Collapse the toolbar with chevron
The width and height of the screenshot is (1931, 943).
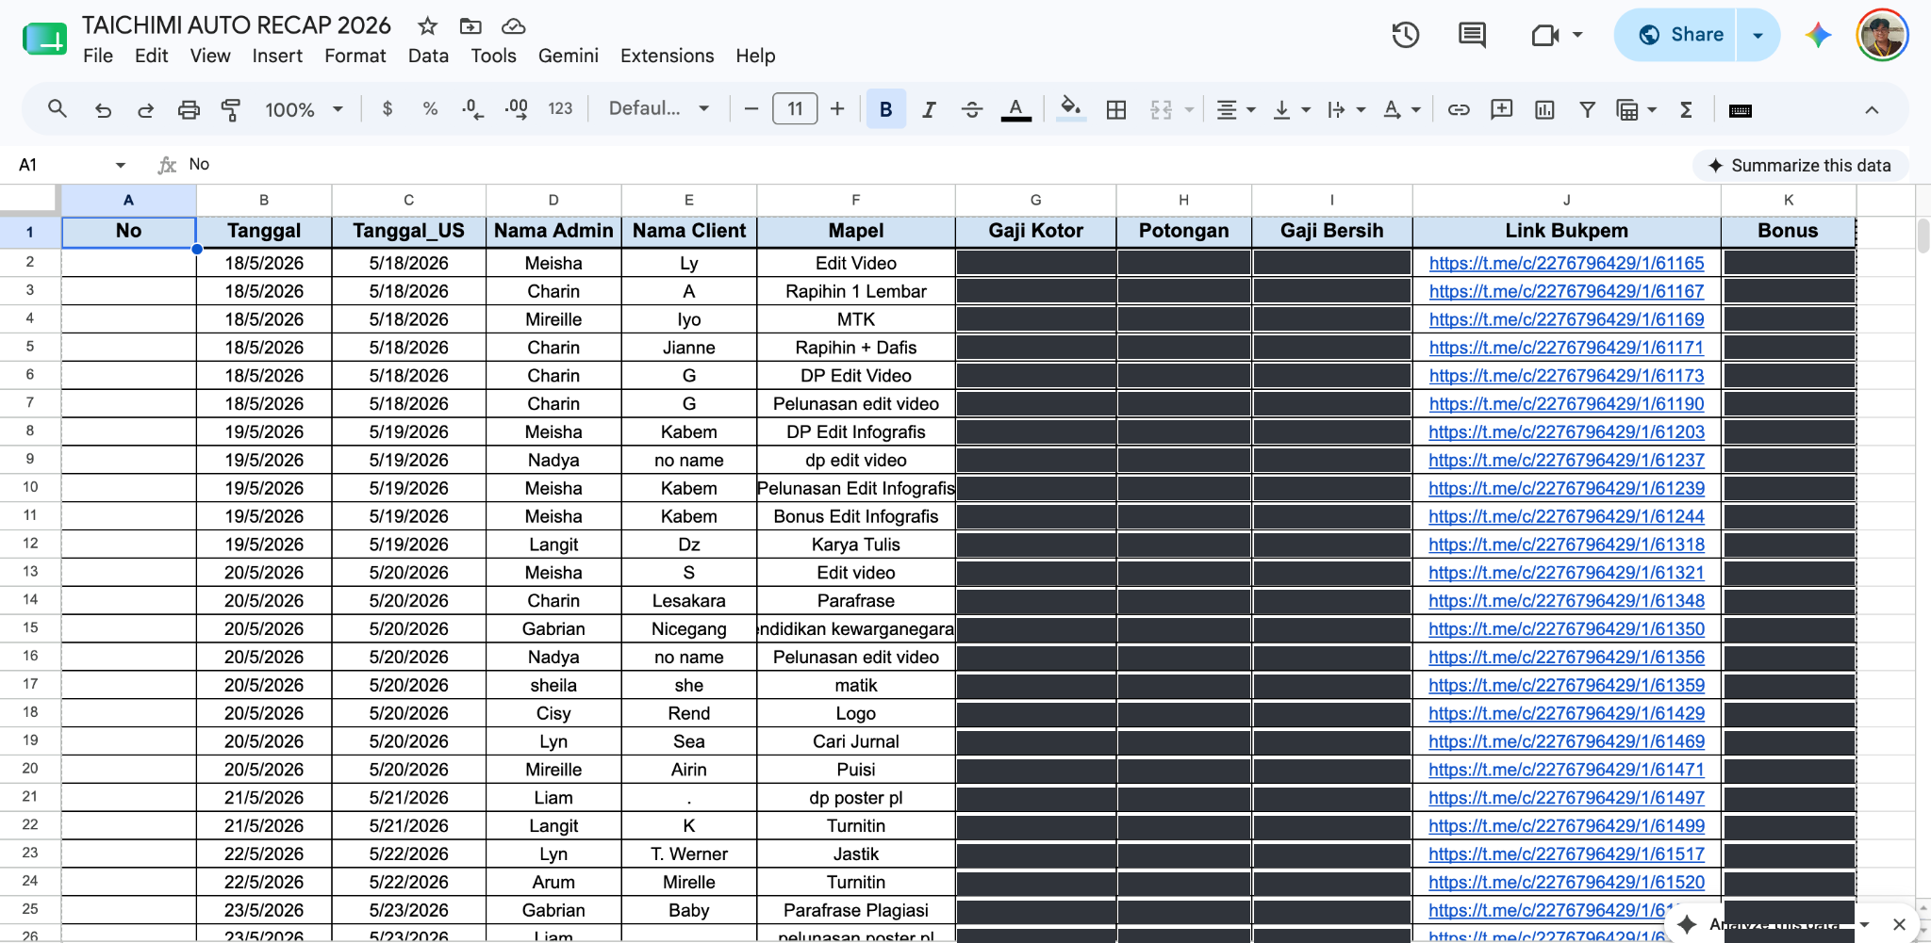click(1872, 110)
